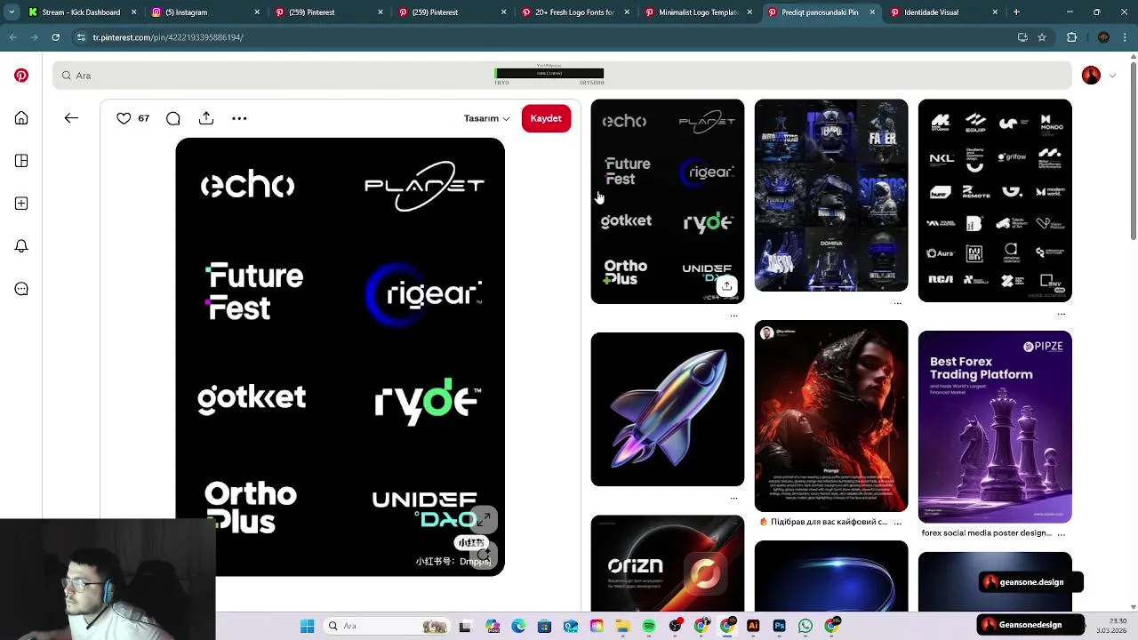Open more options three-dot menu on pin
Viewport: 1138px width, 640px height.
coord(239,118)
